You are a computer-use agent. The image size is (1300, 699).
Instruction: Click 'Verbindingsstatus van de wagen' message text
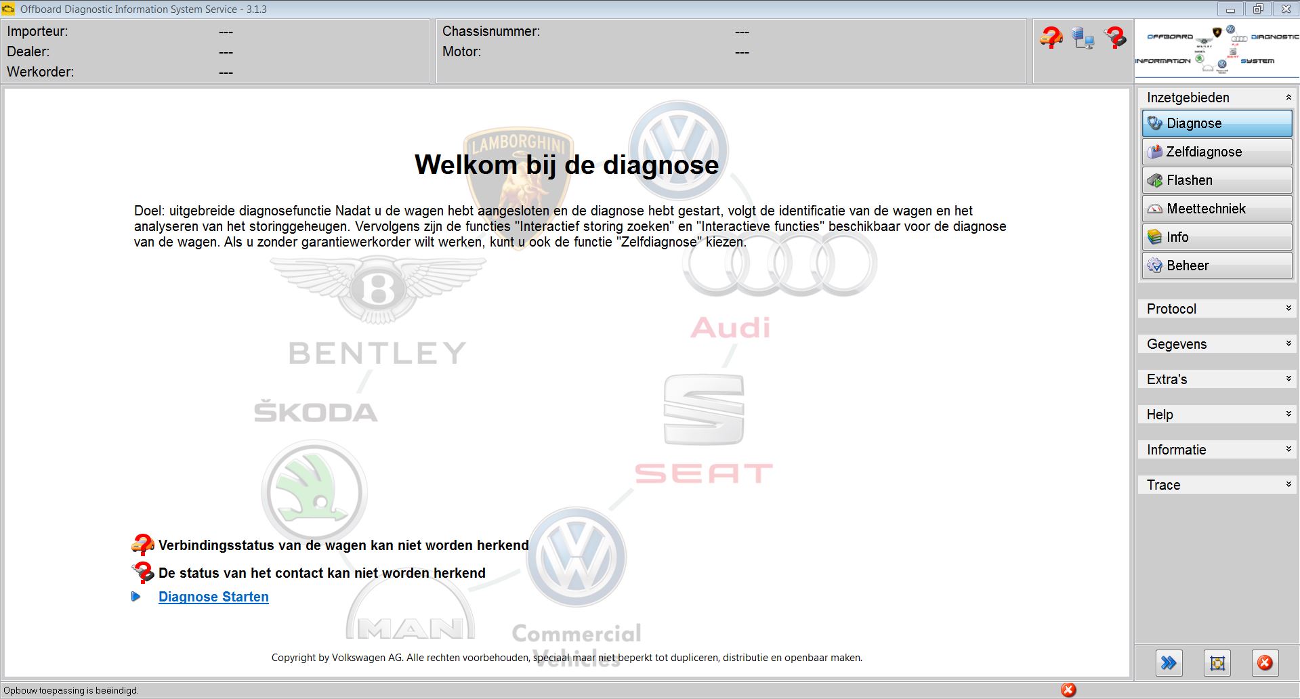click(x=343, y=545)
